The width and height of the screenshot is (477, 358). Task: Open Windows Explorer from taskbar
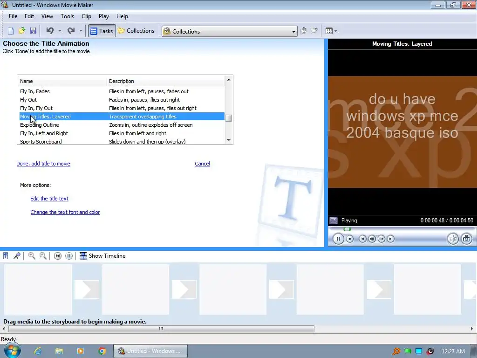59,351
